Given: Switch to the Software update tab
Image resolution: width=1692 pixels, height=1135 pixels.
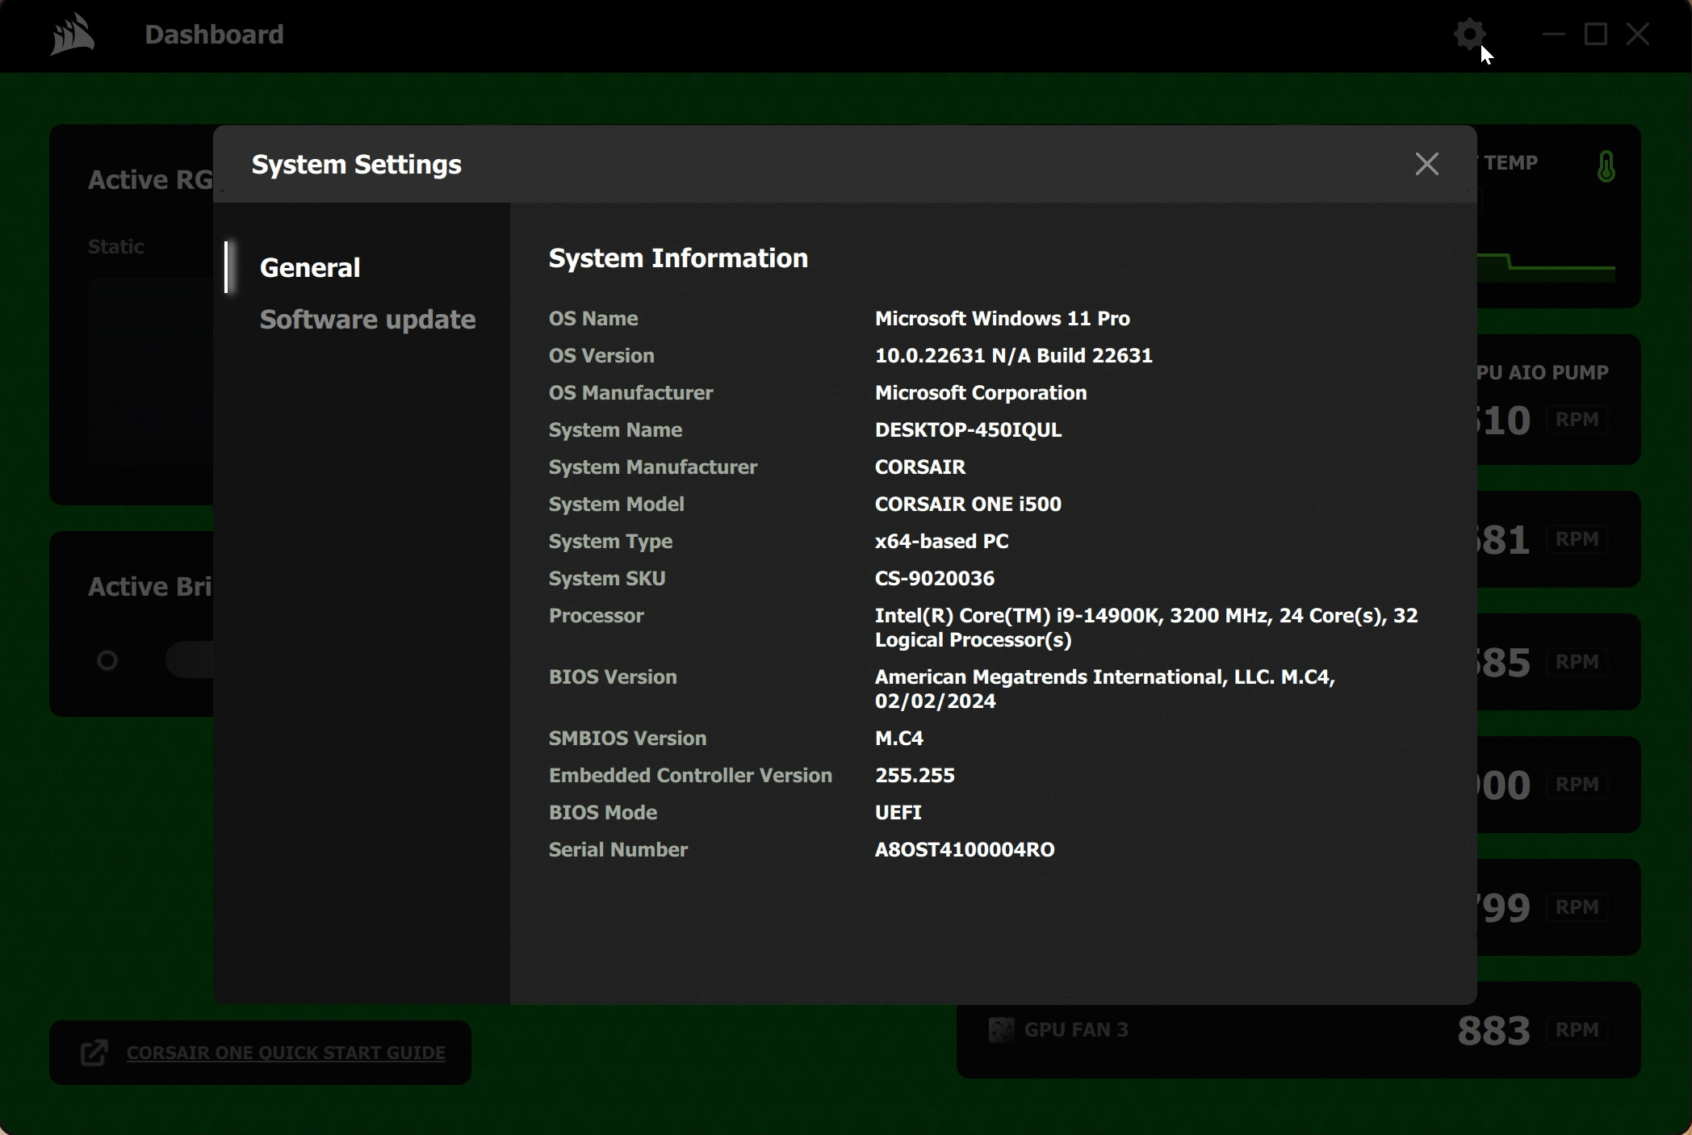Looking at the screenshot, I should [x=367, y=320].
